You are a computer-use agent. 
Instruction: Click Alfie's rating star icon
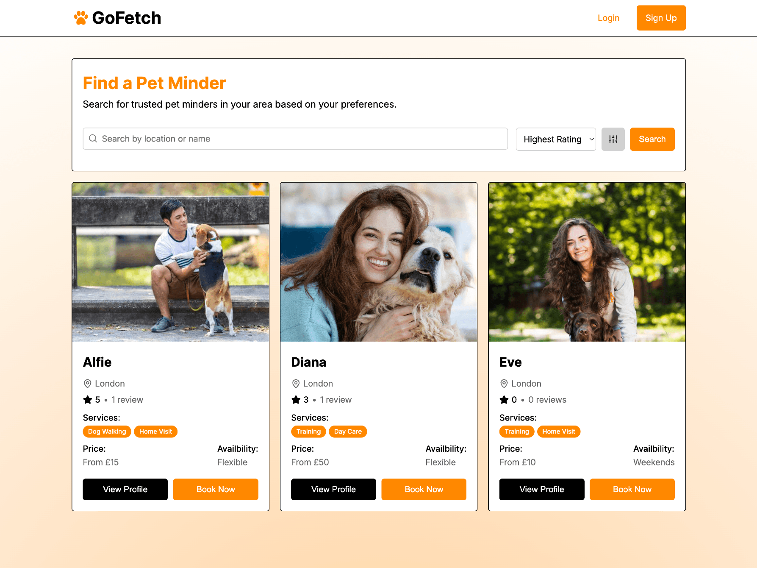(x=88, y=400)
